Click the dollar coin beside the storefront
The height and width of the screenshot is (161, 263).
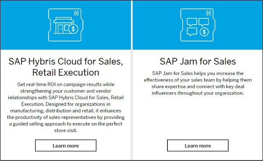(x=73, y=29)
